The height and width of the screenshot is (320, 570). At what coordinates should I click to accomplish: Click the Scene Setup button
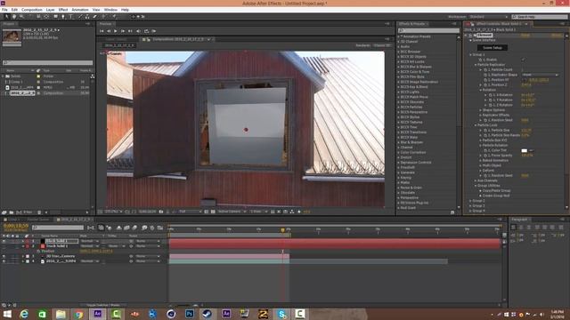click(493, 48)
